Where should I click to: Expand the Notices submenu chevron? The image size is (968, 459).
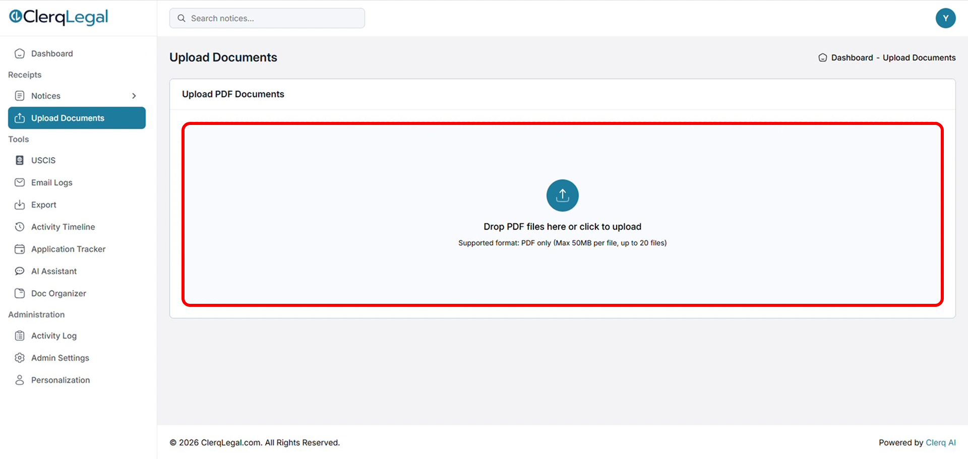point(134,96)
